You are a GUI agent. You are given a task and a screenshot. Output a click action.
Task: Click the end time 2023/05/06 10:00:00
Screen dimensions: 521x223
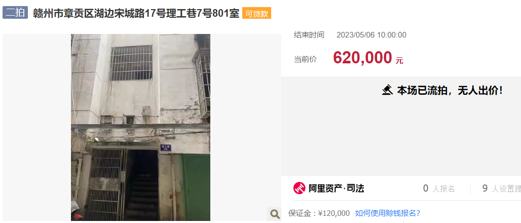click(x=371, y=35)
